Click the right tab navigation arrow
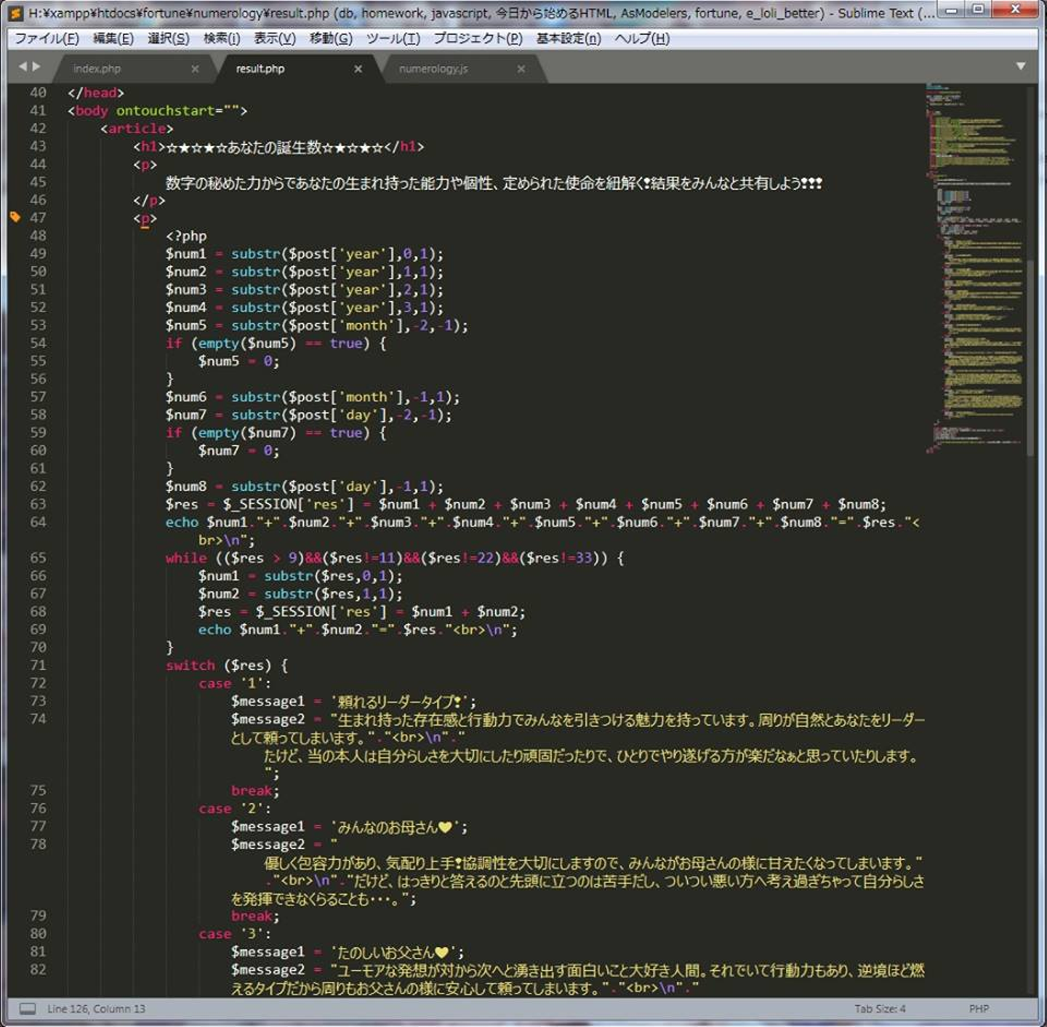1047x1027 pixels. point(36,67)
